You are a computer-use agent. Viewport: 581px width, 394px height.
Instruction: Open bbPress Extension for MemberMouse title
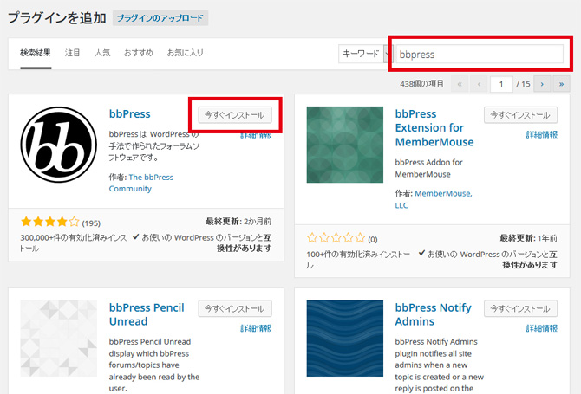pyautogui.click(x=434, y=127)
